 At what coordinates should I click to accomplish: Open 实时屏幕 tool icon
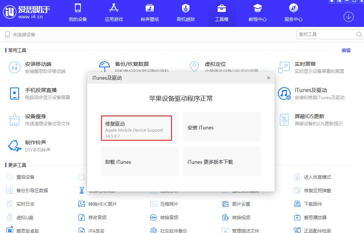284,67
